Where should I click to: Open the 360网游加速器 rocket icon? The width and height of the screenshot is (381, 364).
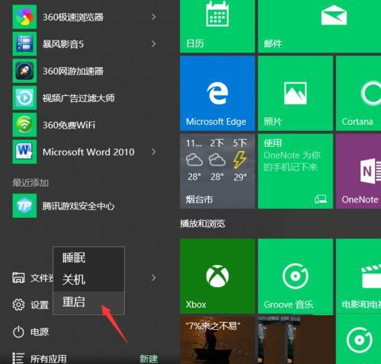[x=24, y=71]
